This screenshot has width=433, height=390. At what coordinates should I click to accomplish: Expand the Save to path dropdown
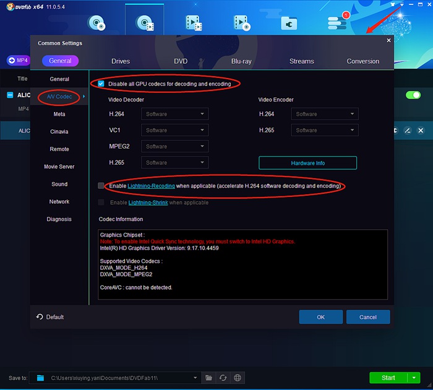tap(195, 378)
